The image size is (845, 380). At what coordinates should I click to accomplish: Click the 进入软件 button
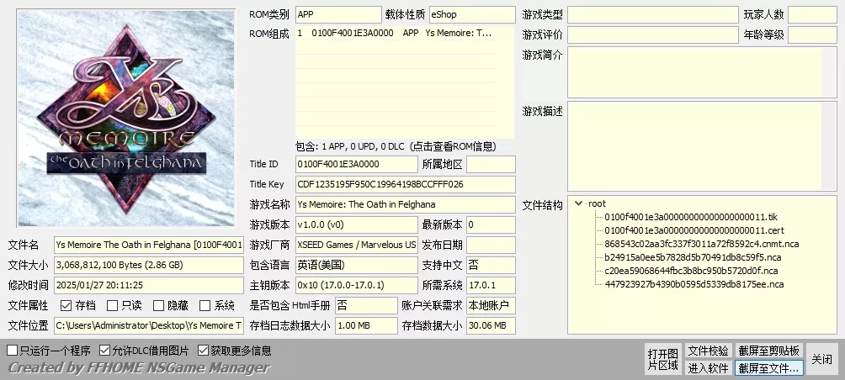click(x=708, y=367)
